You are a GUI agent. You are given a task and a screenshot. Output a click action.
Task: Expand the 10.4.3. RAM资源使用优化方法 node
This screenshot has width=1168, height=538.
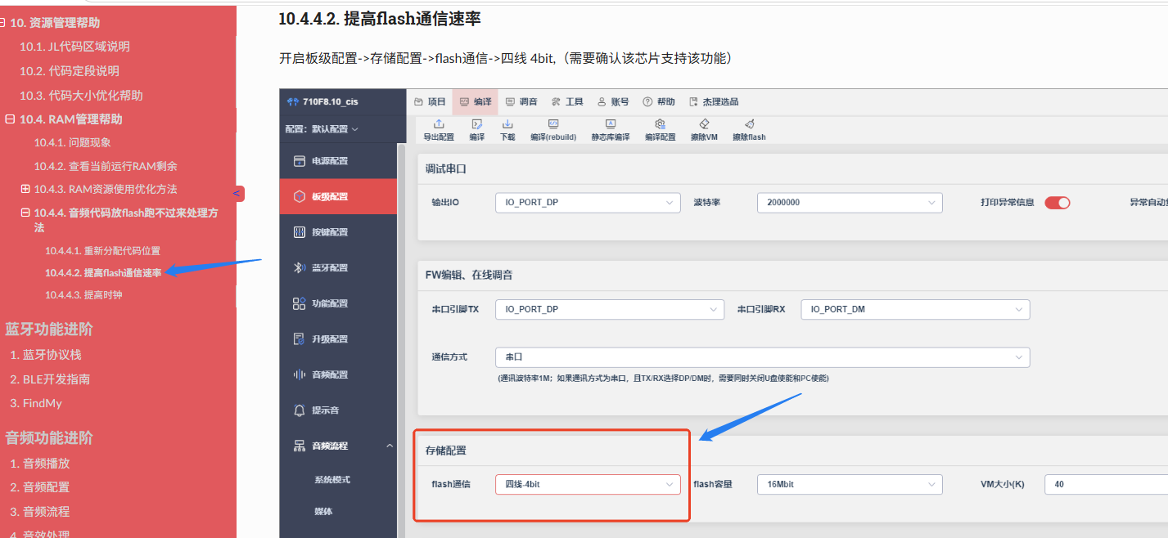coord(25,189)
